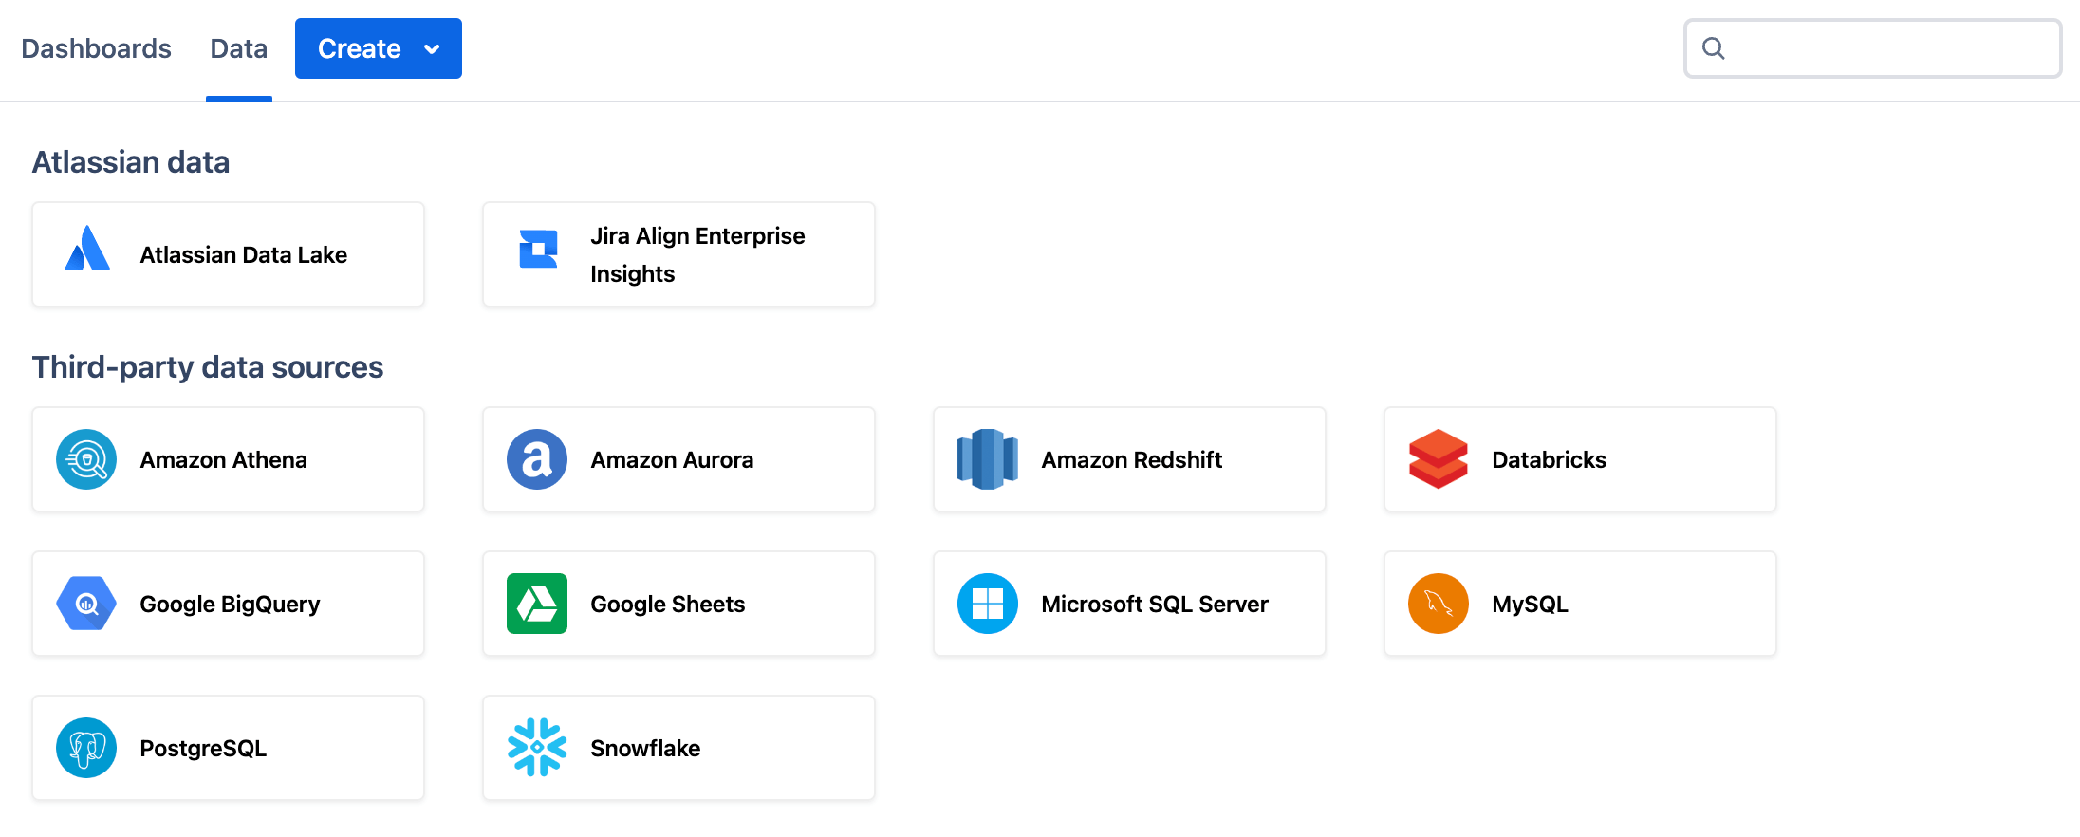
Task: Select the Amazon Redshift icon
Action: pyautogui.click(x=987, y=459)
